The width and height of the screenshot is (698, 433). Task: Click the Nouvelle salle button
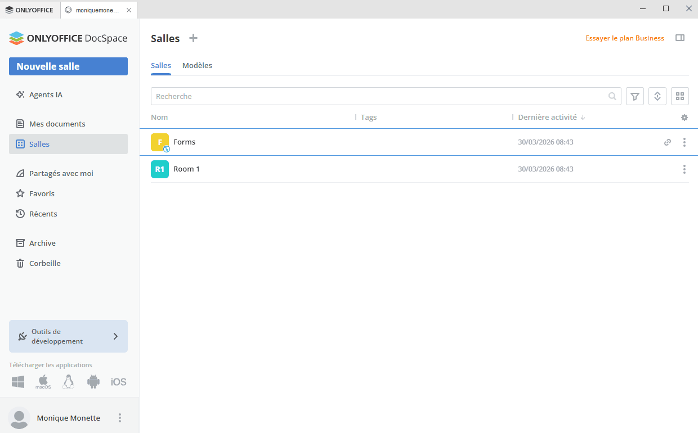click(x=68, y=66)
